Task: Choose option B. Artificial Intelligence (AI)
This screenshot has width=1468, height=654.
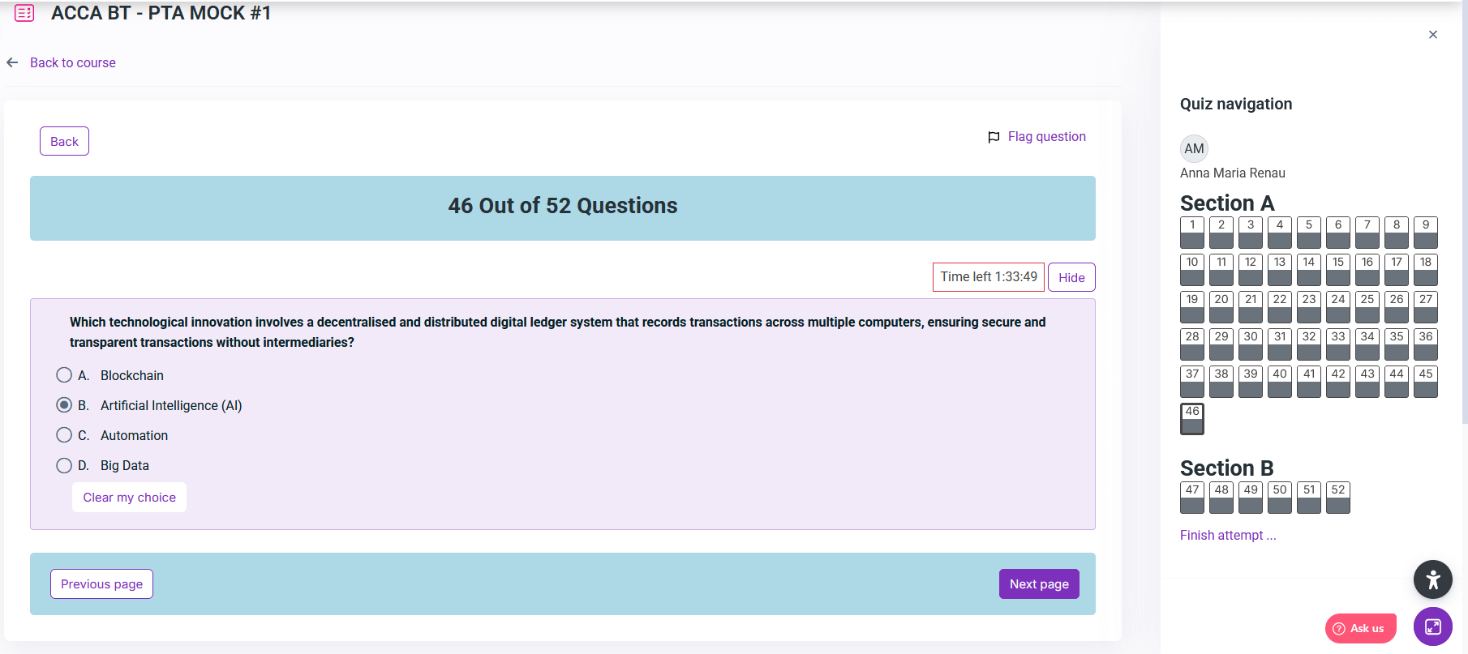Action: [64, 405]
